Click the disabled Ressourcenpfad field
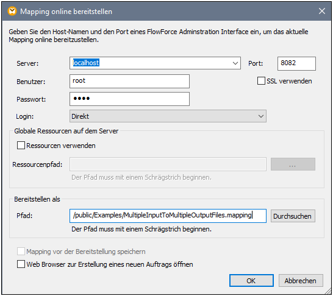 tap(168, 164)
